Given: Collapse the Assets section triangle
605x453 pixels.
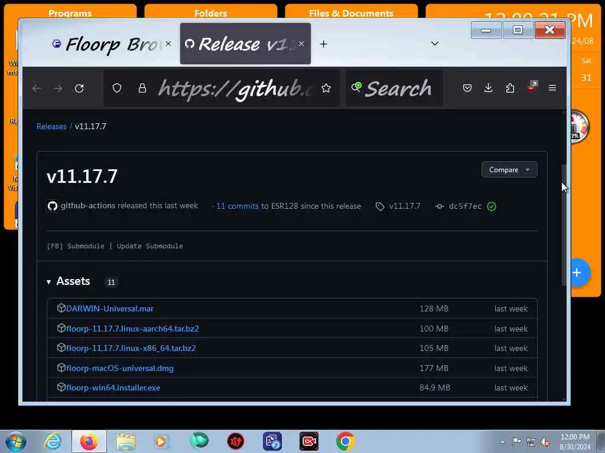Looking at the screenshot, I should pyautogui.click(x=48, y=282).
